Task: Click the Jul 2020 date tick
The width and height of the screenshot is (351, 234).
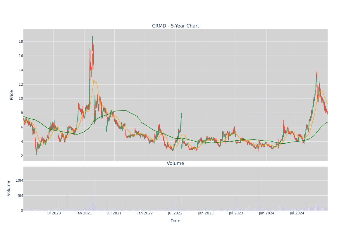Action: click(54, 213)
